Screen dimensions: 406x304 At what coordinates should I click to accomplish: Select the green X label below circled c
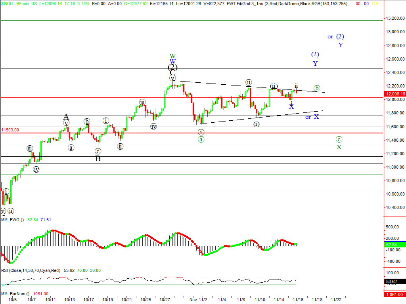click(339, 147)
